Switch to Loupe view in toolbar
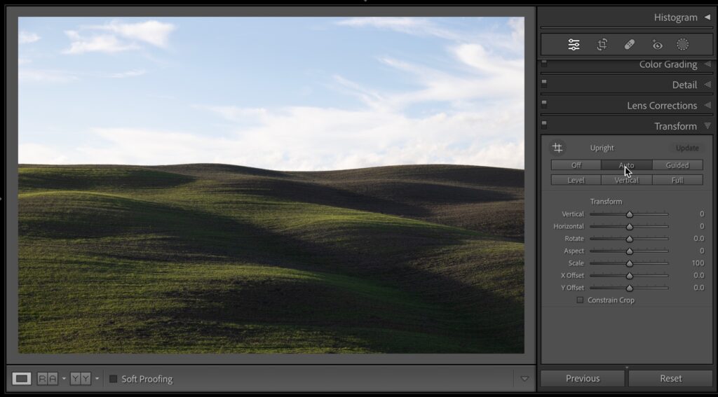Viewport: 718px width, 397px height. pos(22,379)
